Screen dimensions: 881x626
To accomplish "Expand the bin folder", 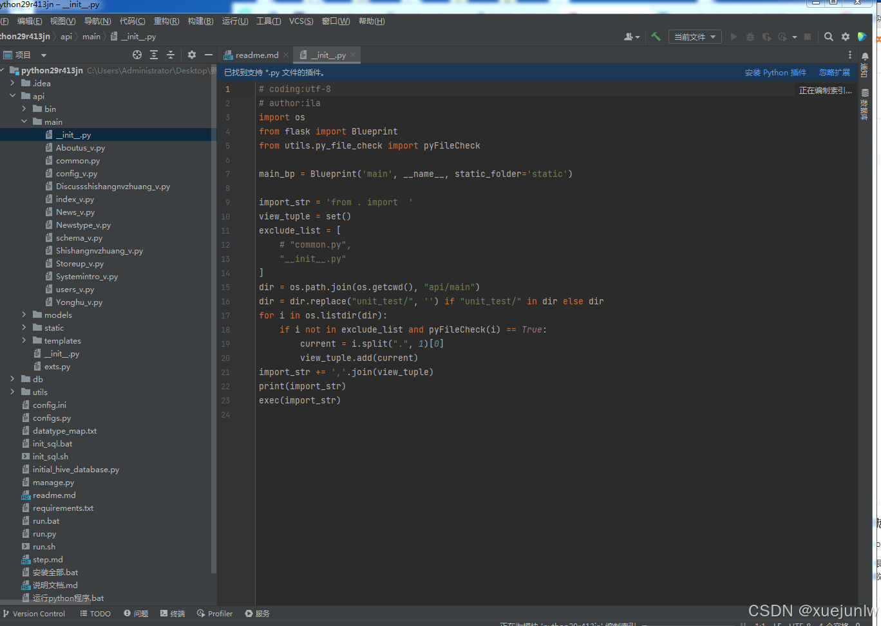I will point(24,109).
